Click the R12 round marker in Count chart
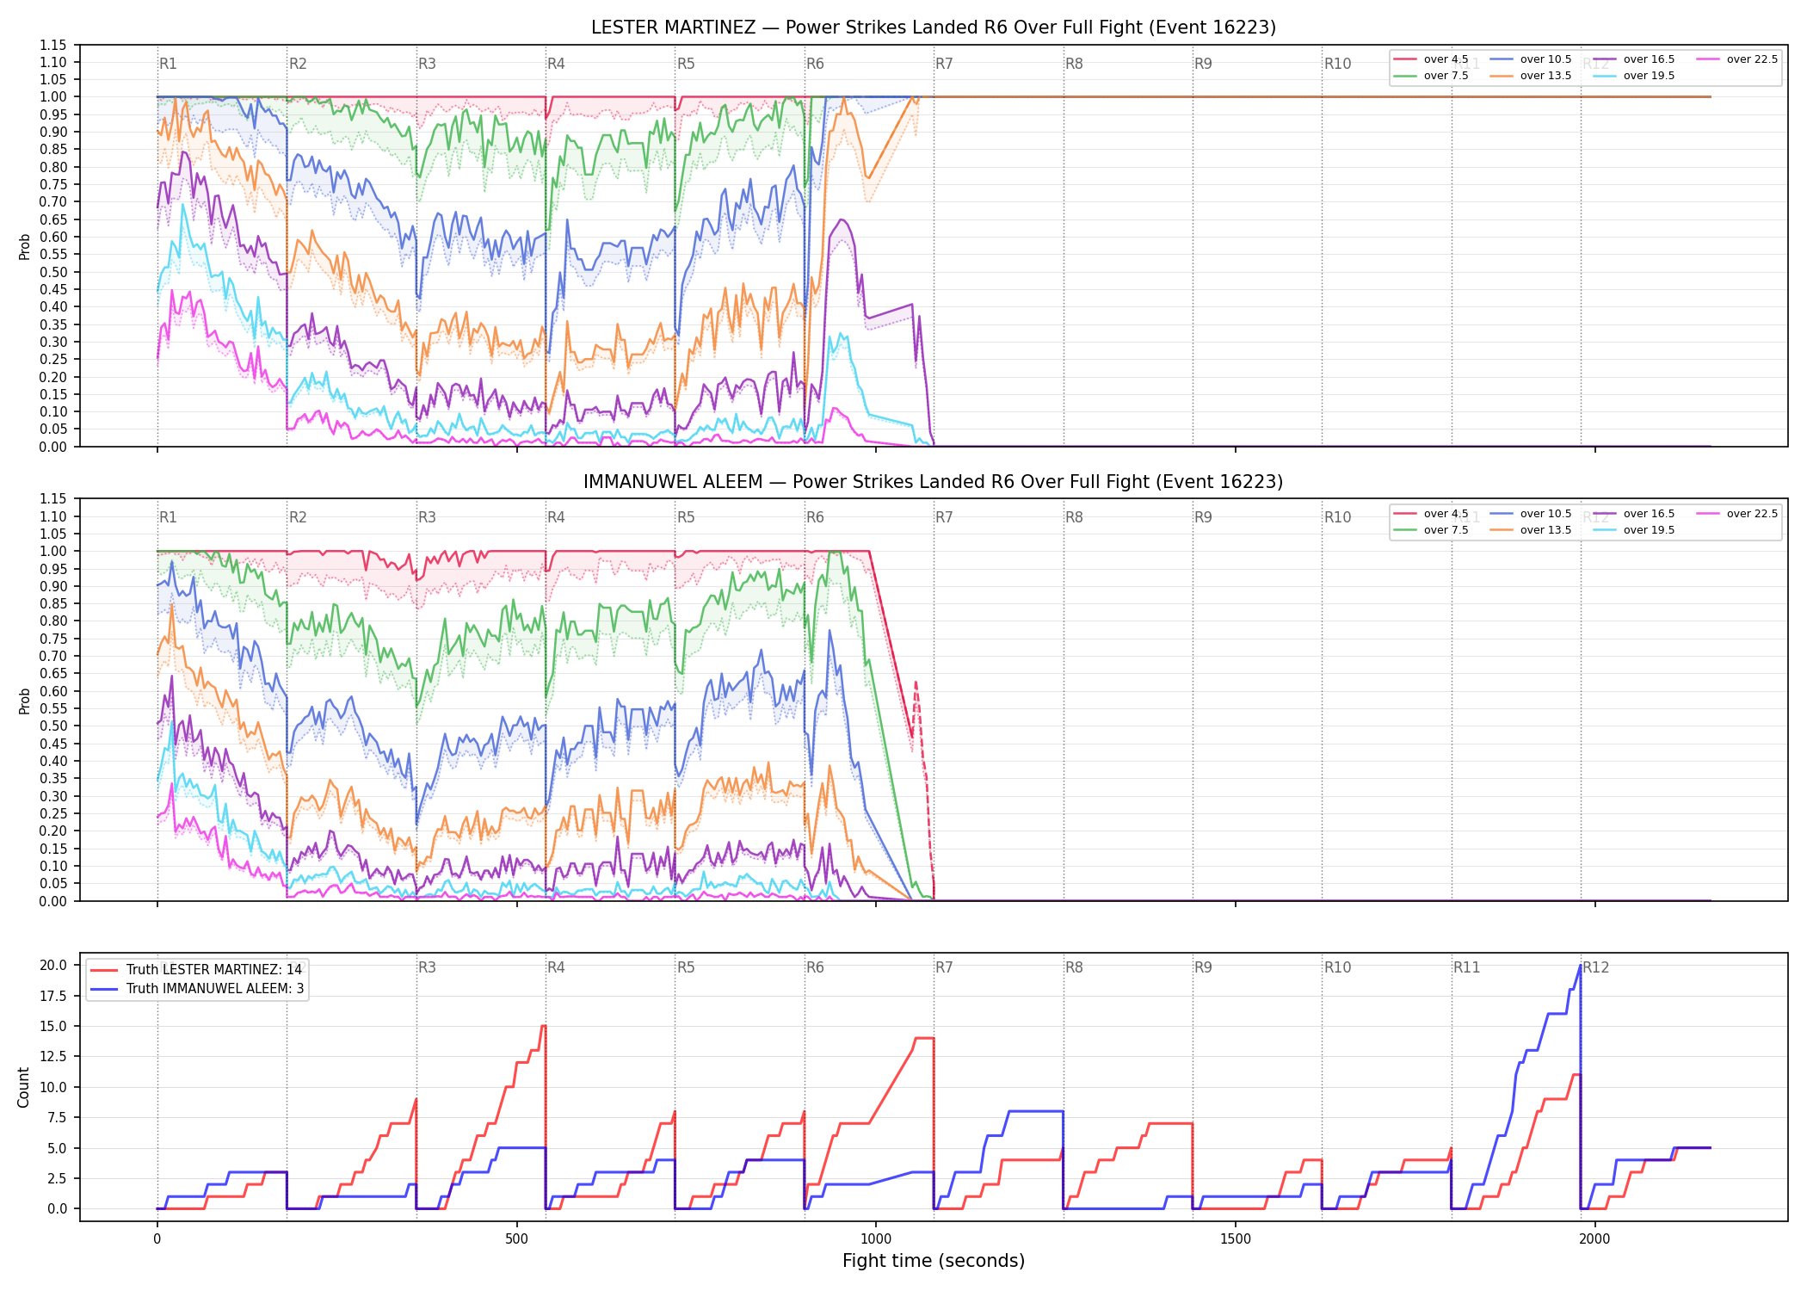1807x1291 pixels. point(1596,967)
